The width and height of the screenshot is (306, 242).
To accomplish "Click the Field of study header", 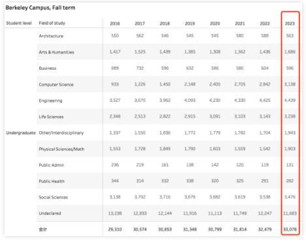I will pos(52,23).
